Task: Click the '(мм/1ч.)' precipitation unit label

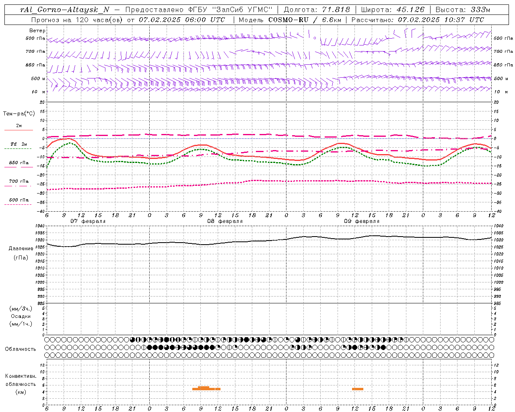Action: coord(21,324)
